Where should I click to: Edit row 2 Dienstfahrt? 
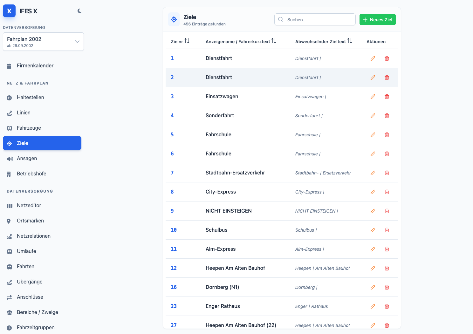point(373,78)
